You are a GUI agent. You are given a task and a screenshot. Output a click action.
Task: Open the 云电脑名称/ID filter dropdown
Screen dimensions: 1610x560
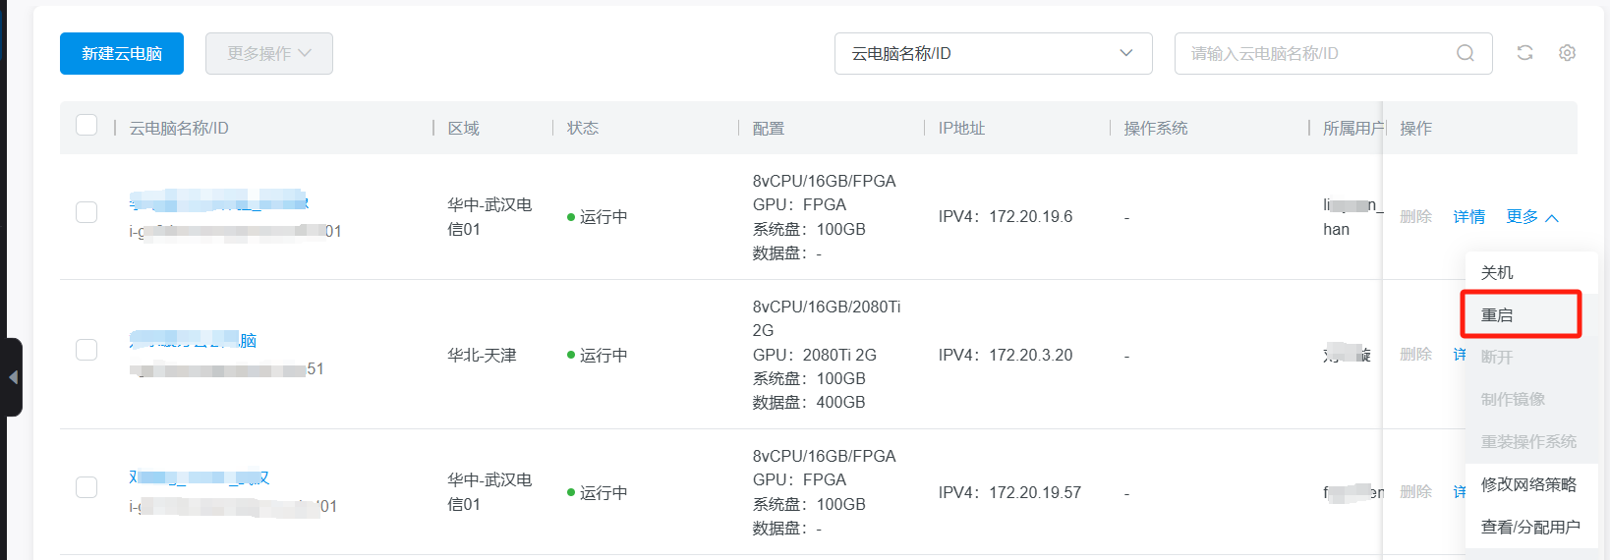[993, 53]
